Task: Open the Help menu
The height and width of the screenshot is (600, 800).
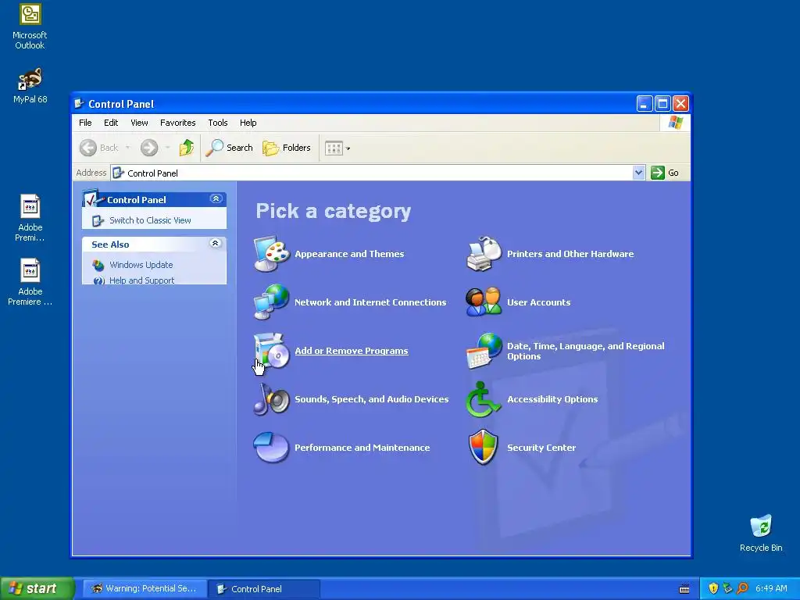Action: pyautogui.click(x=248, y=123)
